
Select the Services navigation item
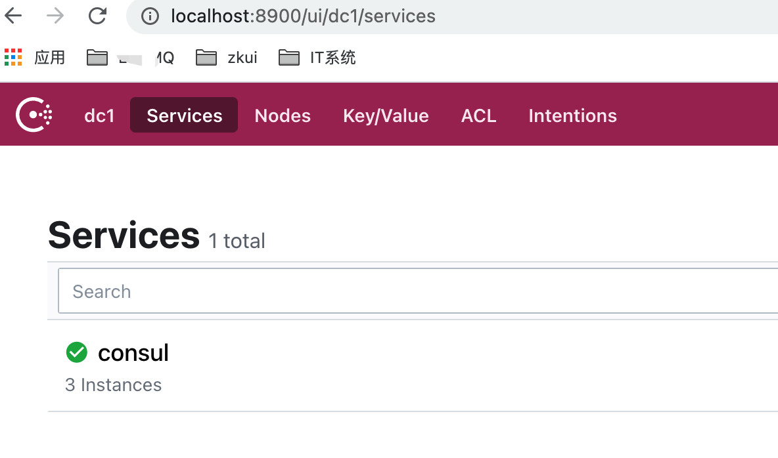tap(183, 115)
